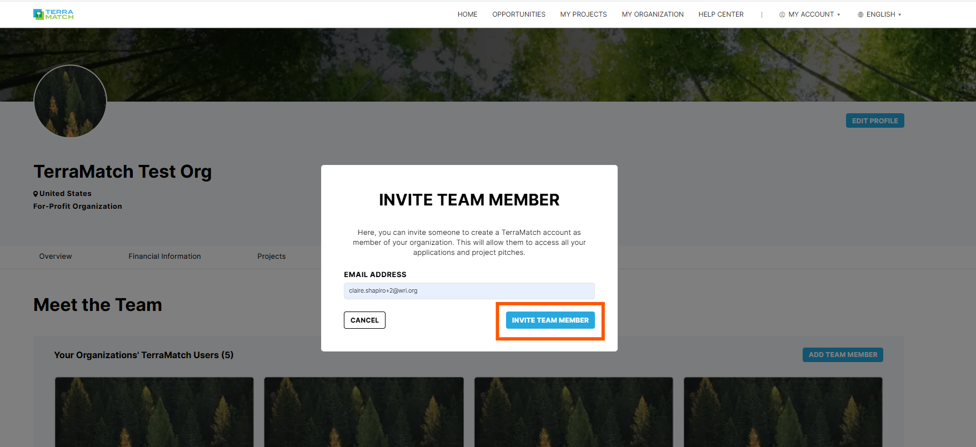Image resolution: width=976 pixels, height=447 pixels.
Task: Click the Invite Team Member dialog title
Action: click(x=469, y=200)
